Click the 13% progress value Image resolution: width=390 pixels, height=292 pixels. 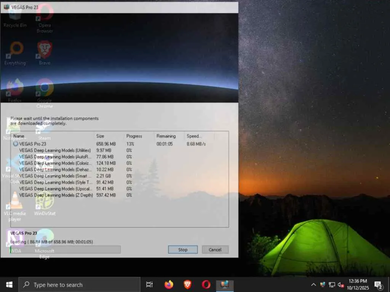point(130,144)
